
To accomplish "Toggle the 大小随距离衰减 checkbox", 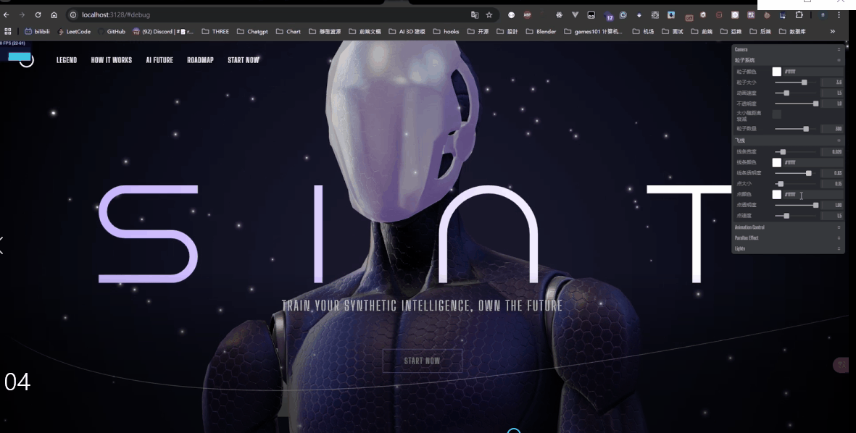I will click(x=777, y=114).
